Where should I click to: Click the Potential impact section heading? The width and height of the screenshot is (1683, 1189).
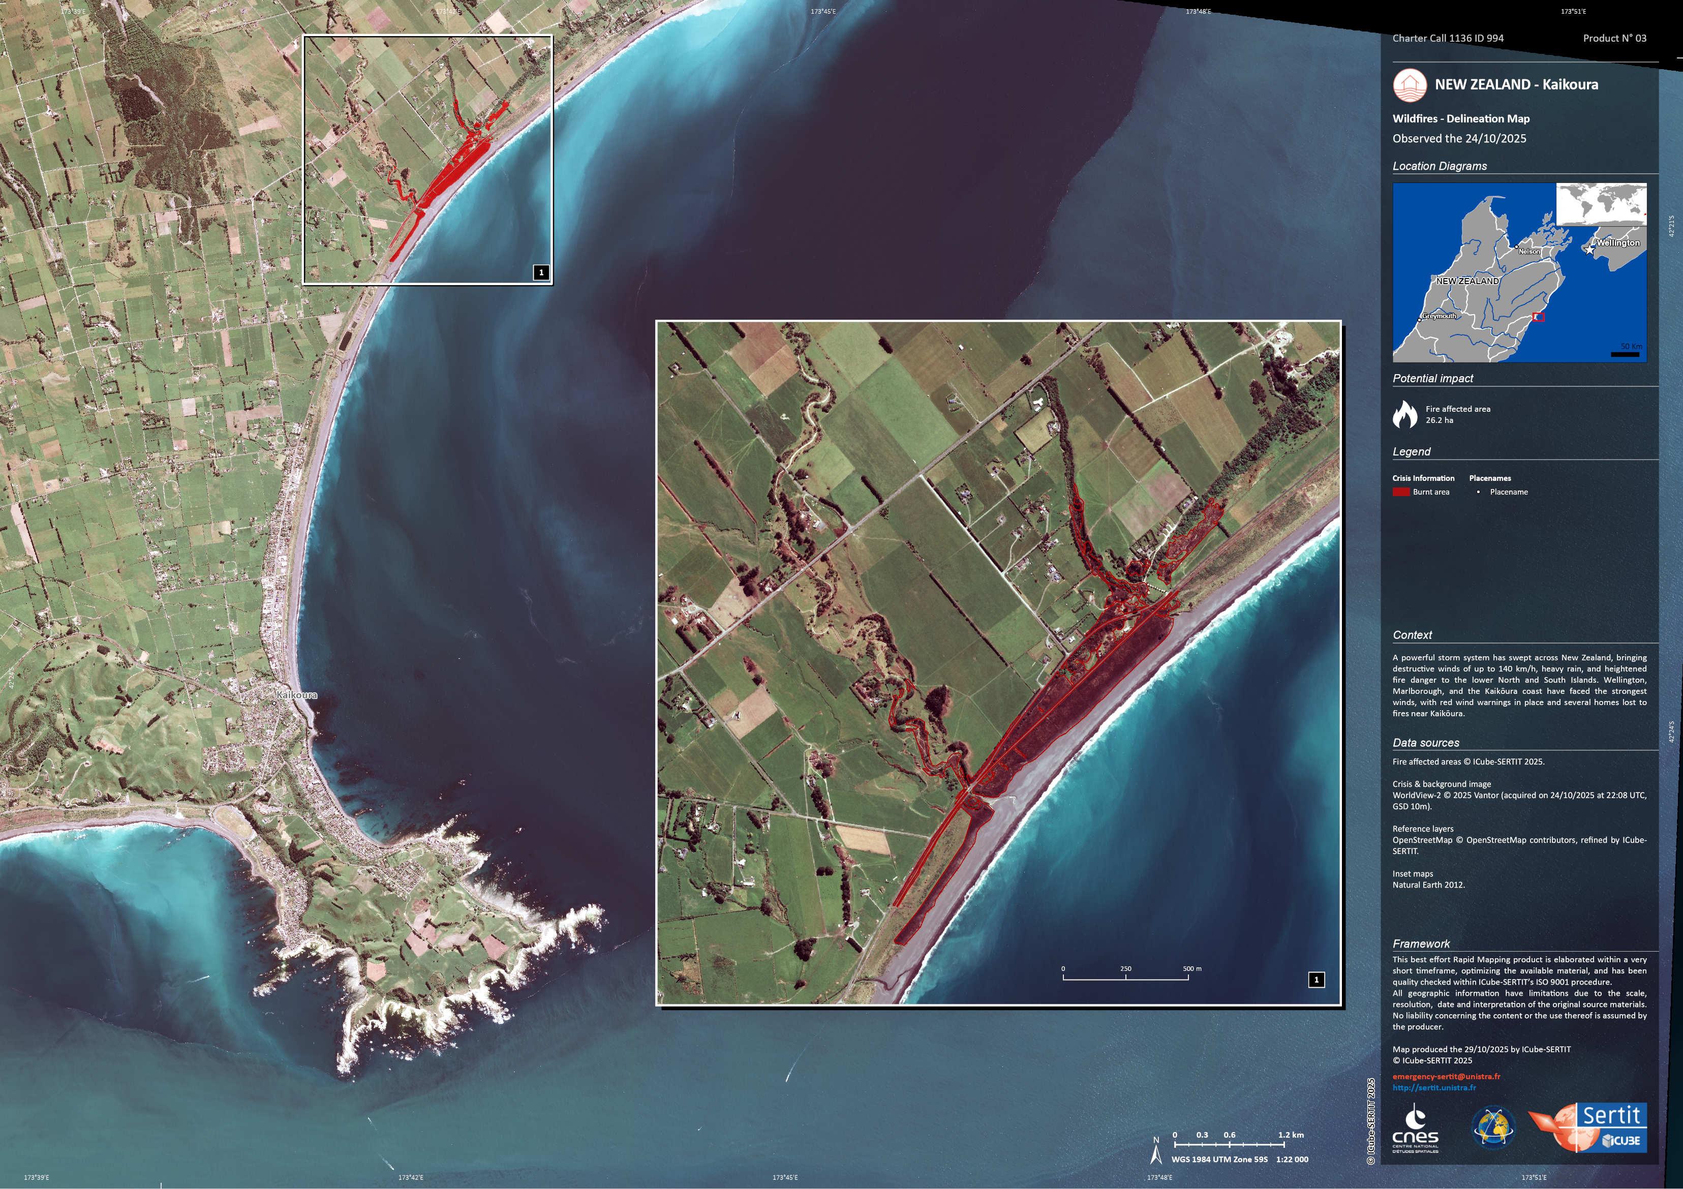click(1432, 378)
